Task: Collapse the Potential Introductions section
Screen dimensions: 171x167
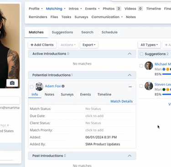Action: (x=130, y=75)
